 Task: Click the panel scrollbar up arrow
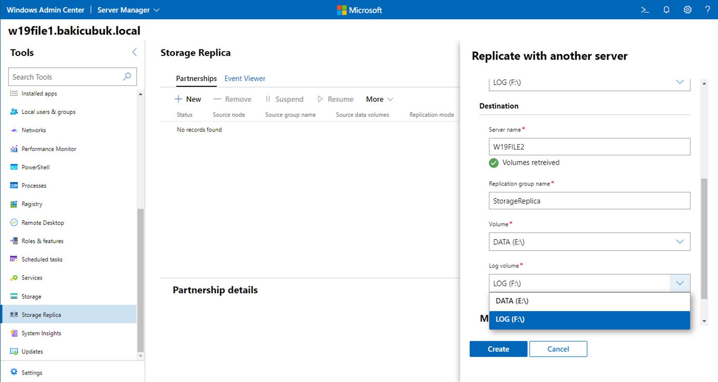click(704, 83)
